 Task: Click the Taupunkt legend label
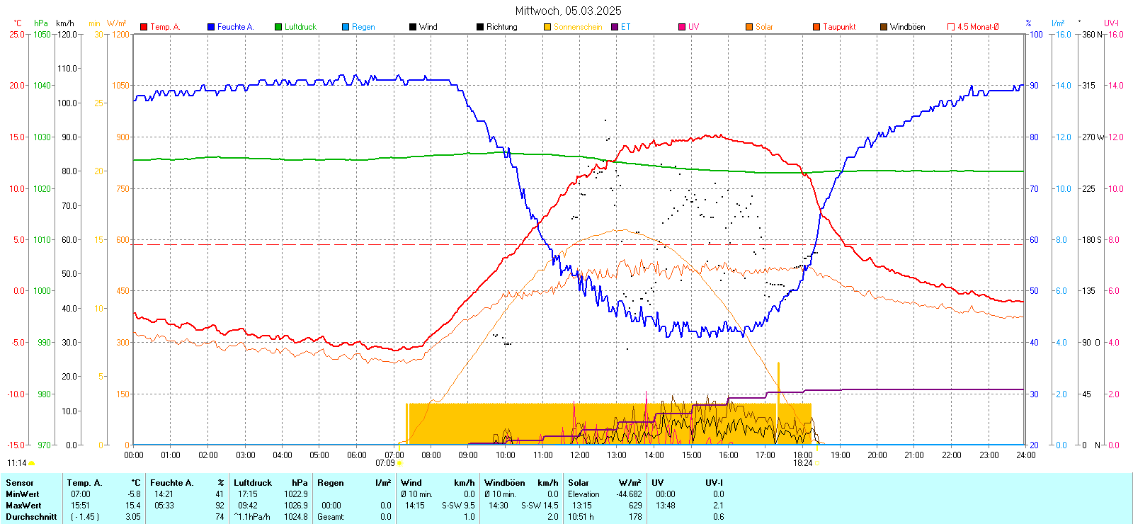tap(839, 27)
